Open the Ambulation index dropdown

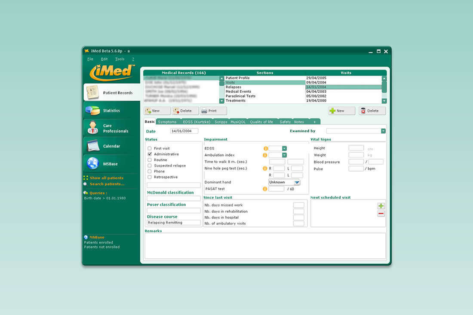[x=284, y=155]
